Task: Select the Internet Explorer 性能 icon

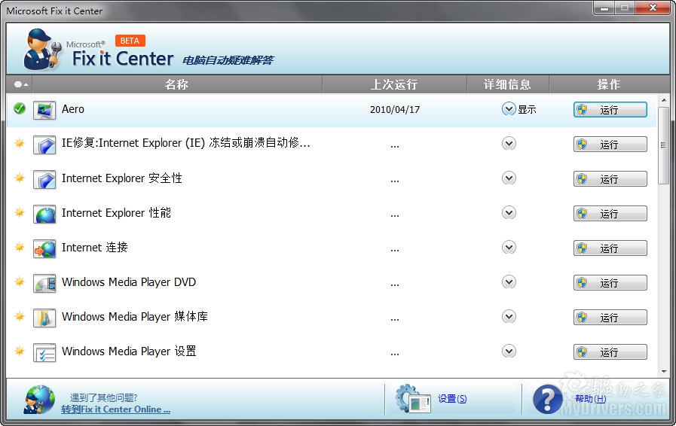Action: (44, 214)
